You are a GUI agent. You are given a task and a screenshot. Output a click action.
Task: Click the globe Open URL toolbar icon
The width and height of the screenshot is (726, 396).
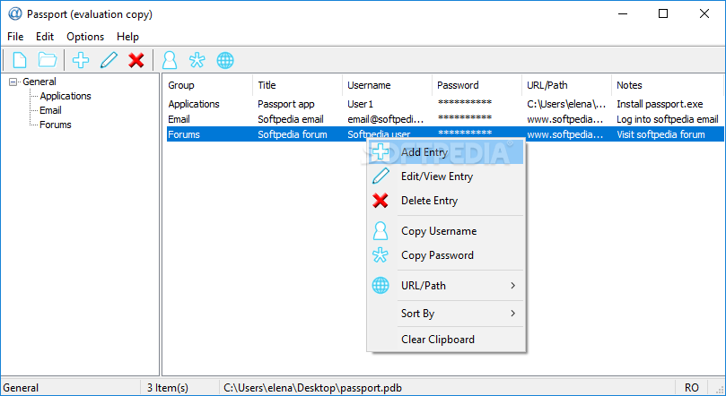click(225, 60)
